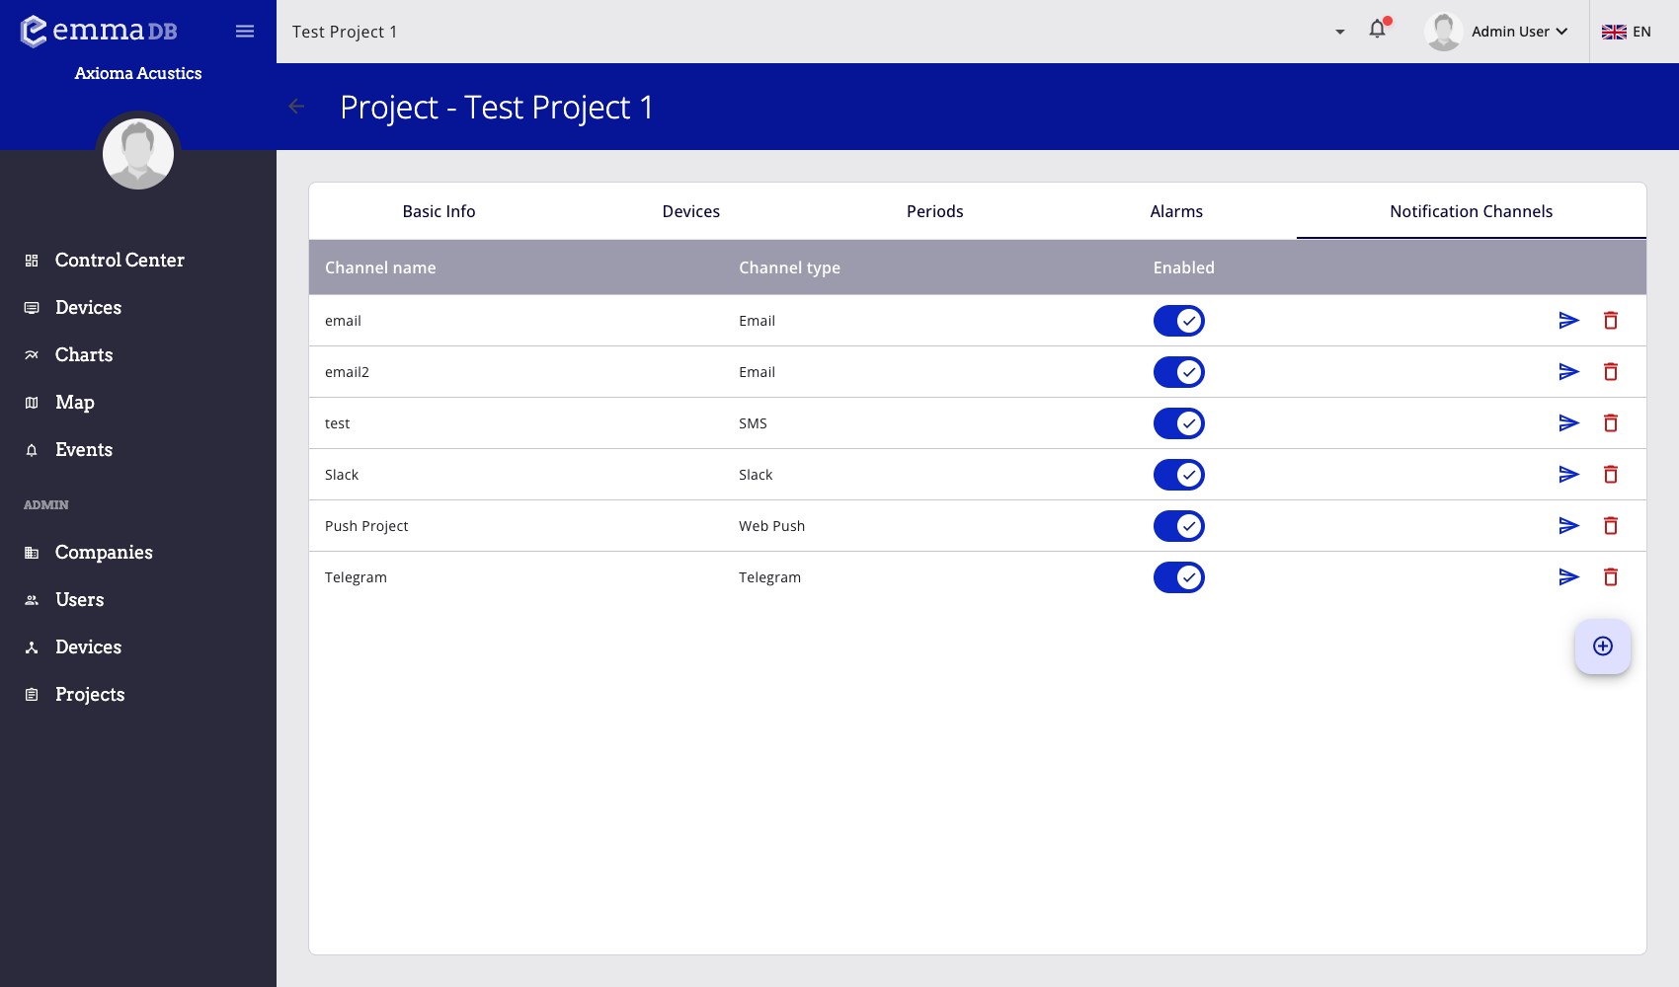Open the Basic Info tab
Image resolution: width=1679 pixels, height=987 pixels.
pyautogui.click(x=439, y=210)
